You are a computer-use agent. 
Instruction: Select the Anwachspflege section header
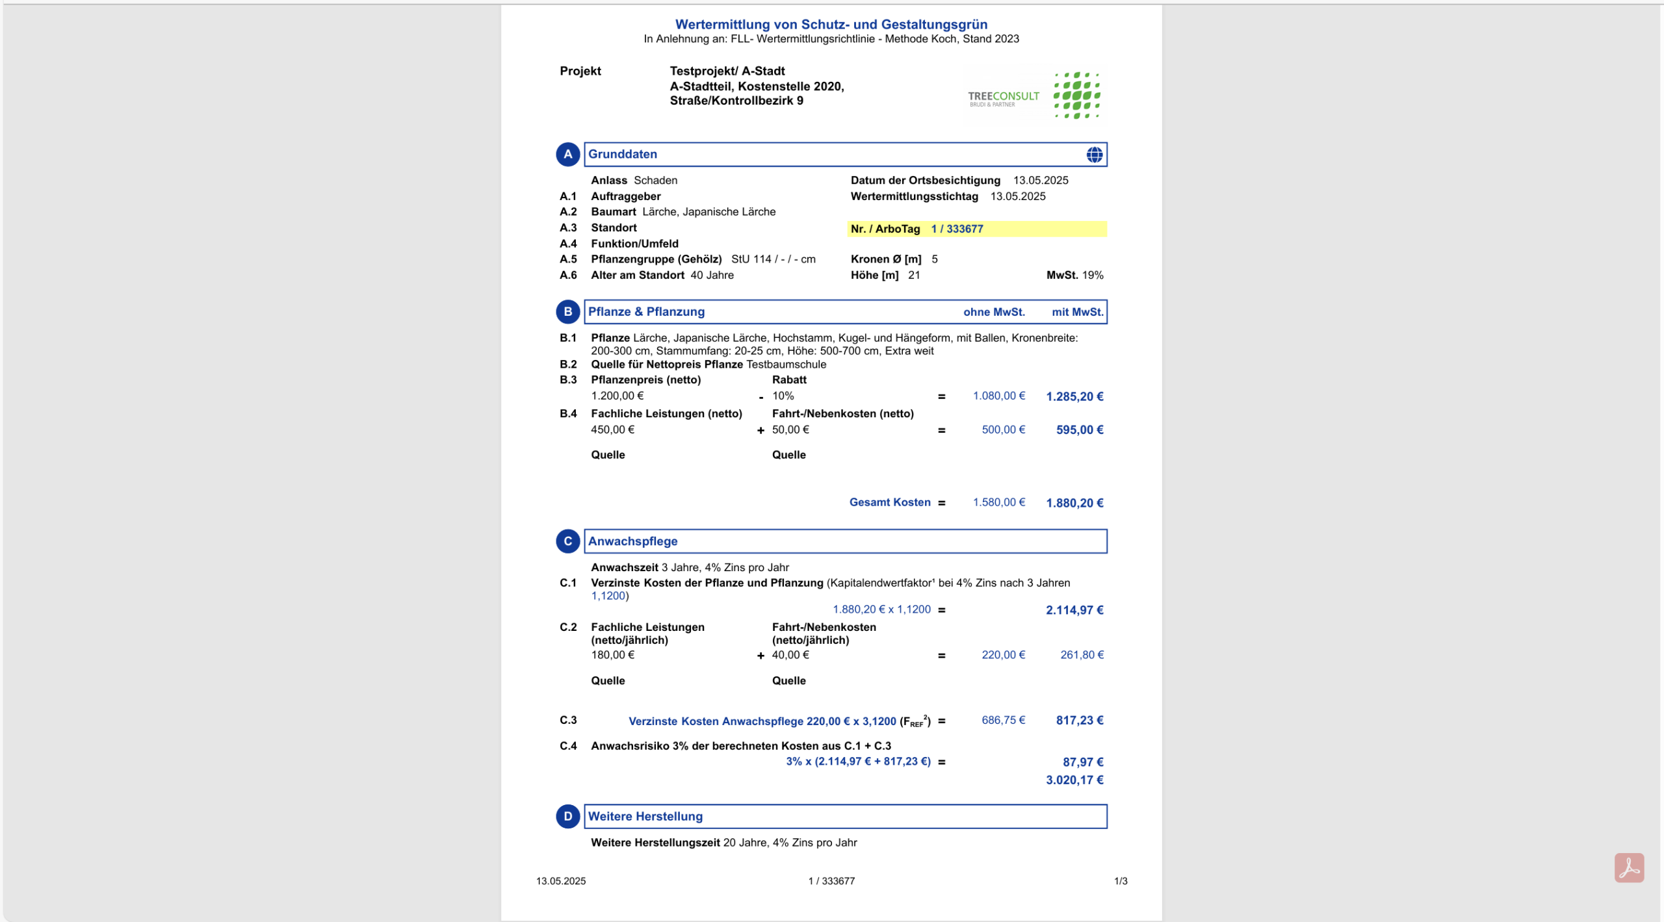tap(845, 541)
